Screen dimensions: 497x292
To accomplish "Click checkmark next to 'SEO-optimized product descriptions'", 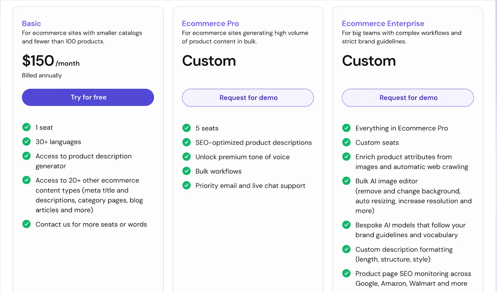I will click(x=186, y=142).
